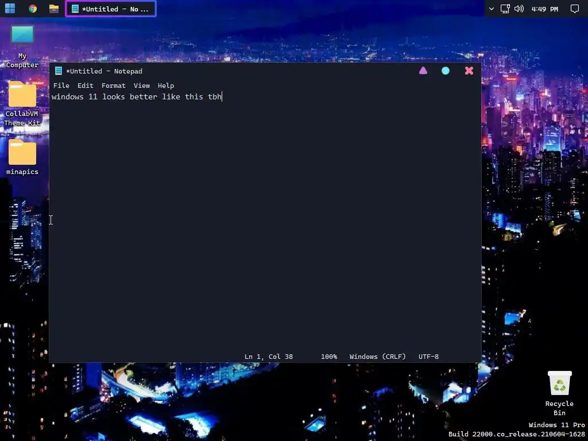This screenshot has width=588, height=441.
Task: Maximize Notepad with the cyan circle button
Action: pos(446,71)
